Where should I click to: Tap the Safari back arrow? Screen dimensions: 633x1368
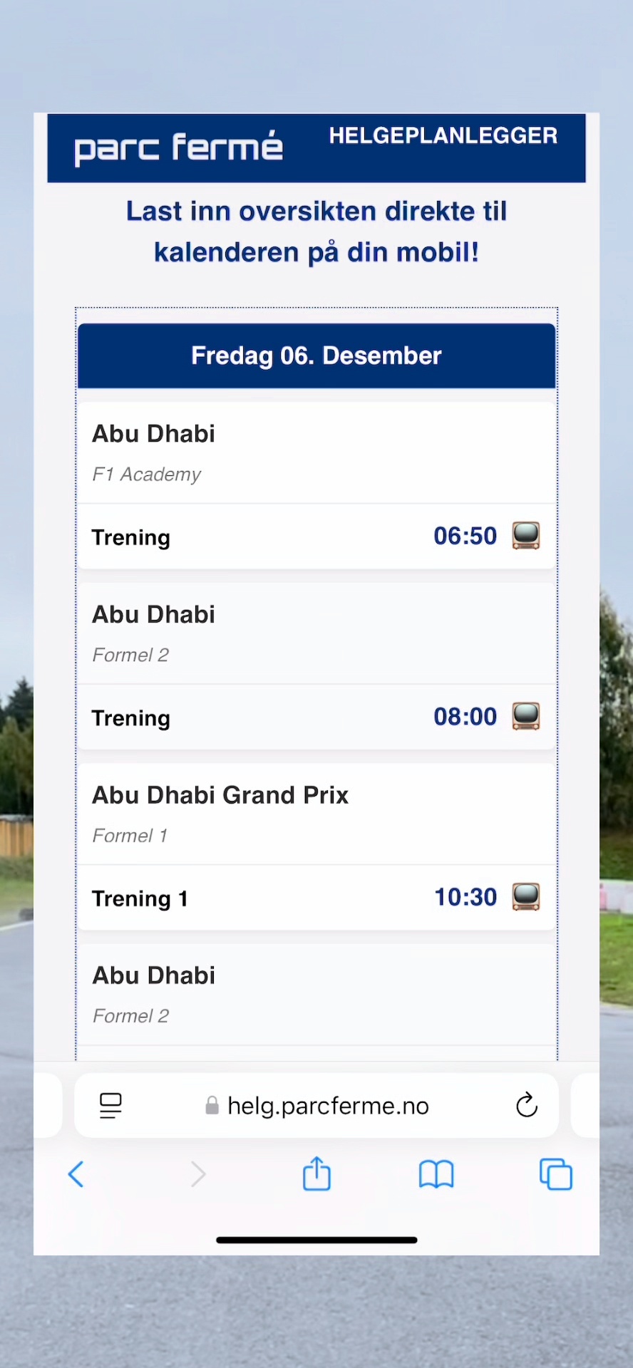(76, 1174)
